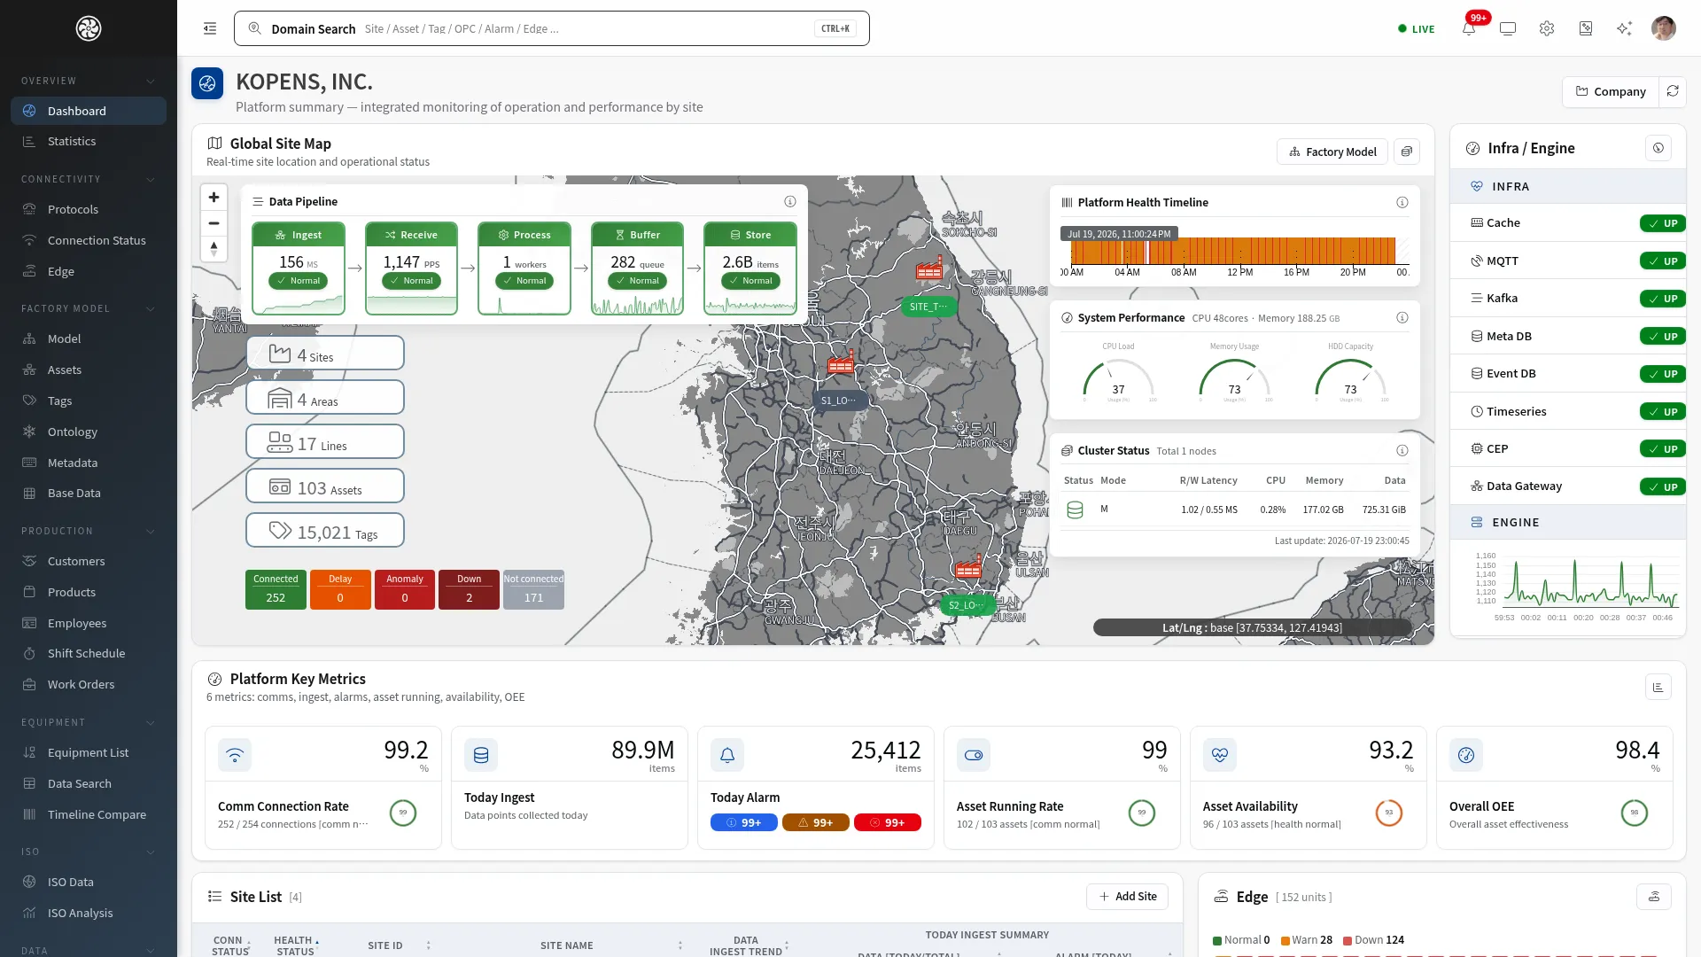Click the blue 99+ alarm badge
This screenshot has width=1701, height=957.
[x=744, y=822]
